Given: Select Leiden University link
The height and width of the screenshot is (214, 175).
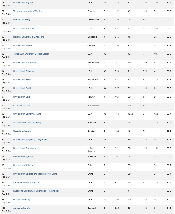Looking at the screenshot, I should (21, 105).
